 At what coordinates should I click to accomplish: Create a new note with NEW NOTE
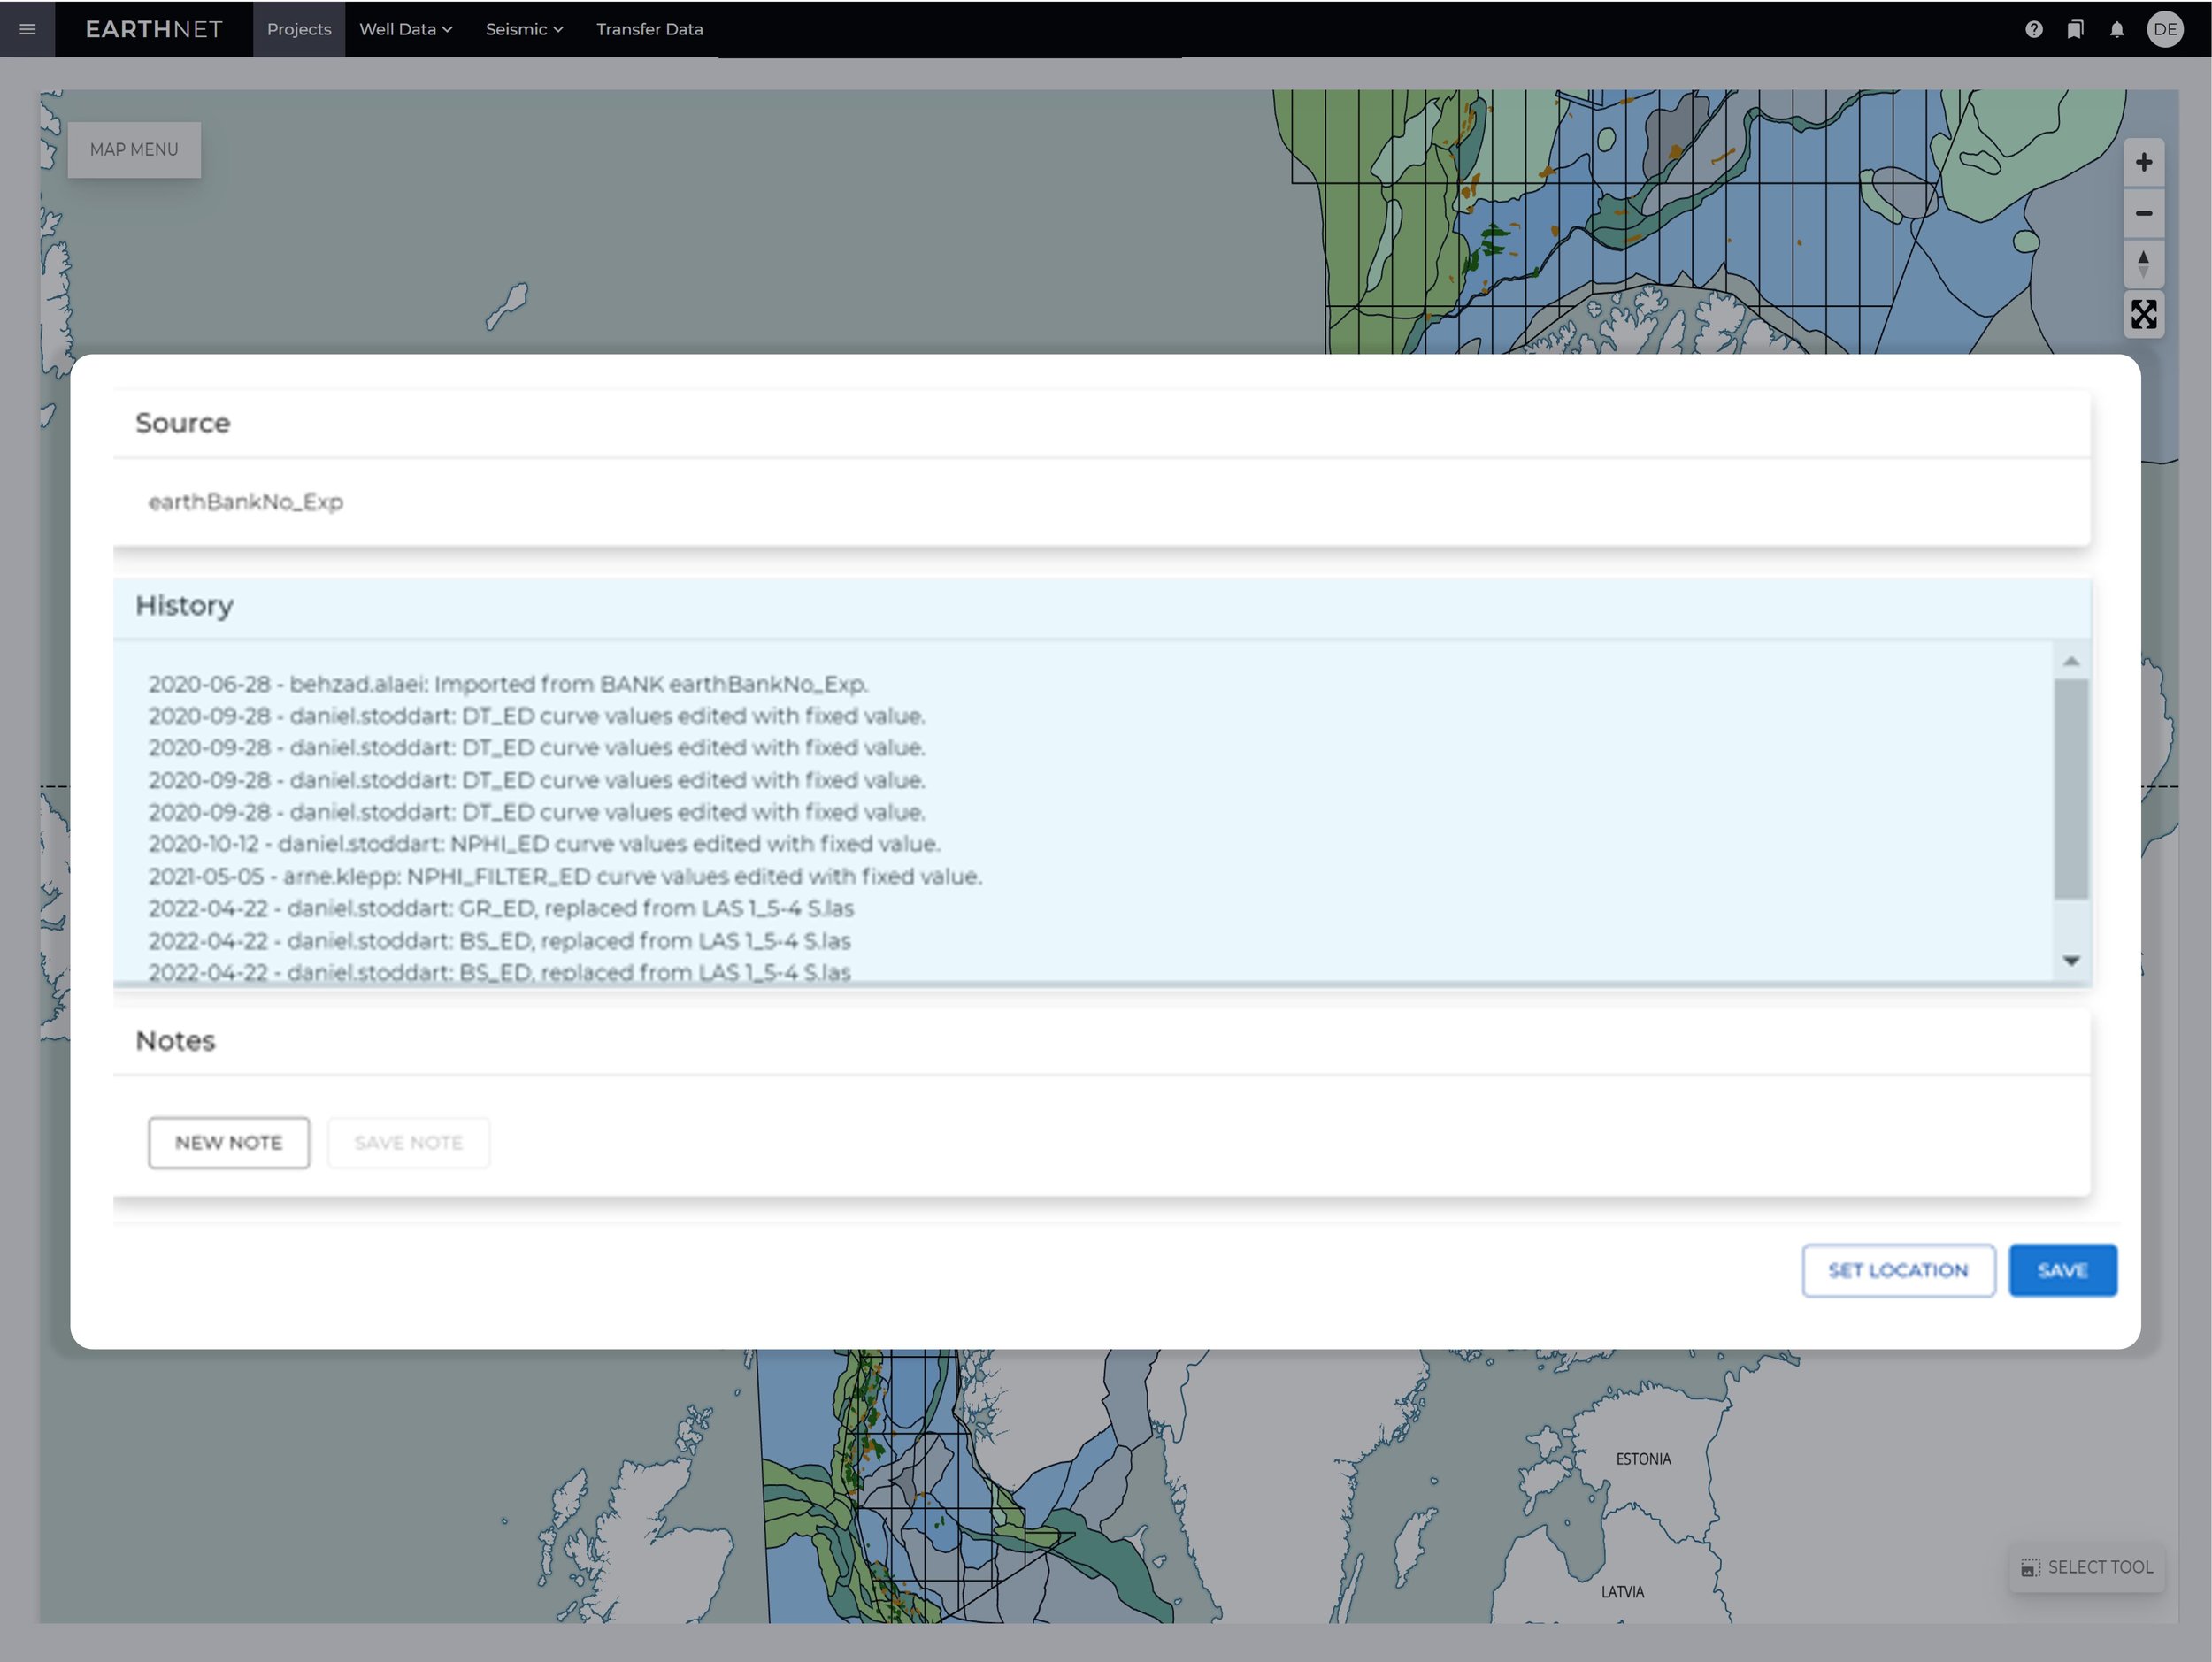point(228,1142)
